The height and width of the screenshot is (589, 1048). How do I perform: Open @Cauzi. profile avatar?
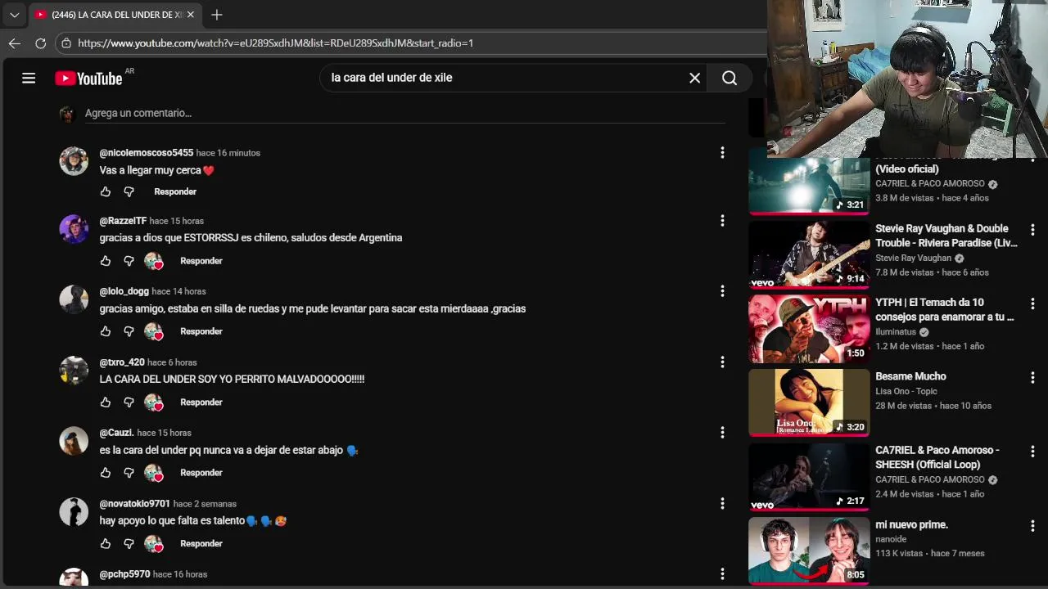(x=74, y=441)
